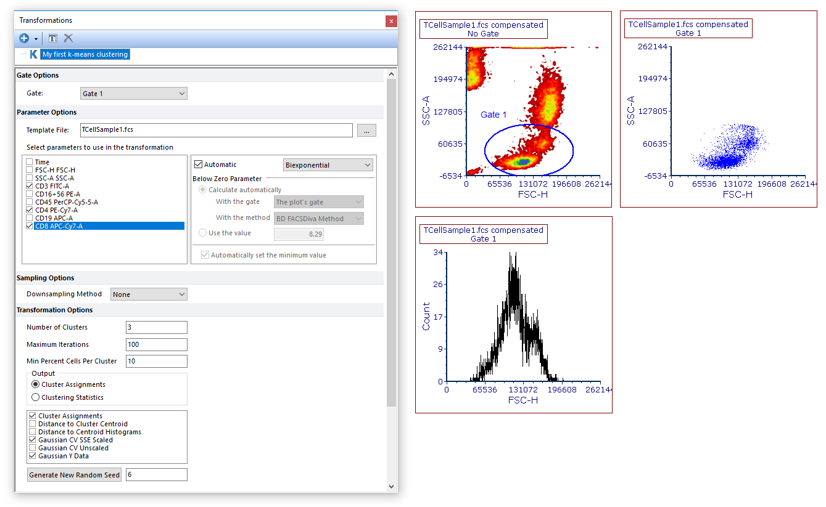
Task: Select the Clustering Statistics radio button
Action: click(x=36, y=397)
